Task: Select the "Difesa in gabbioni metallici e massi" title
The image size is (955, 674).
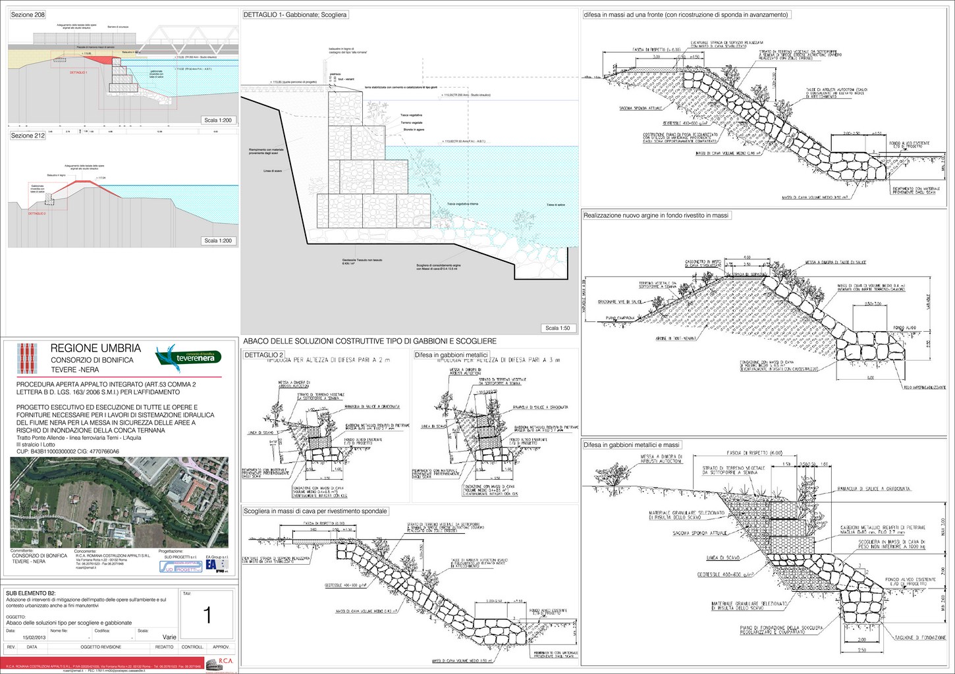Action: pos(632,445)
